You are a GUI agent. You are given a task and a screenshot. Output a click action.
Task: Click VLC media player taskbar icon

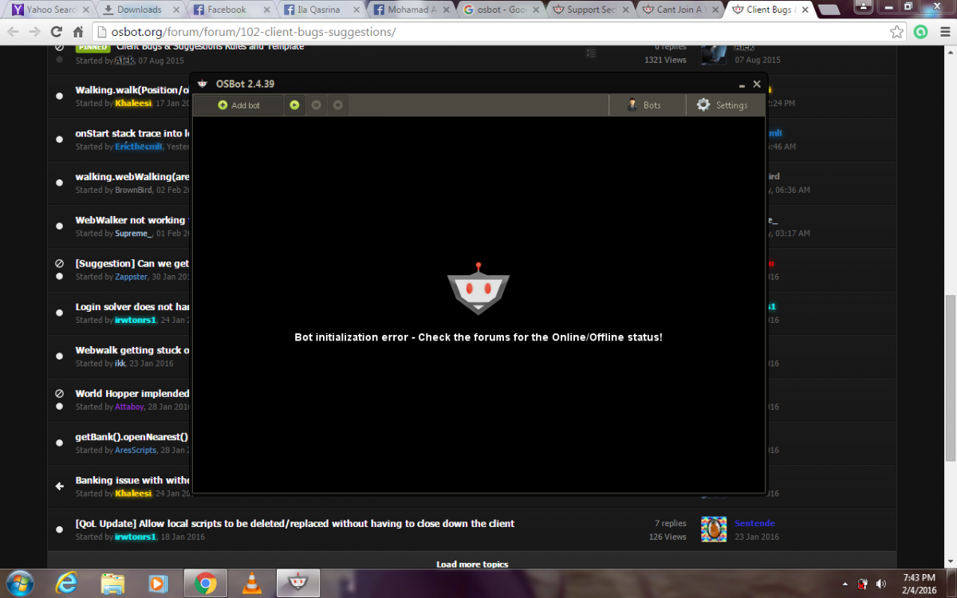[x=252, y=584]
